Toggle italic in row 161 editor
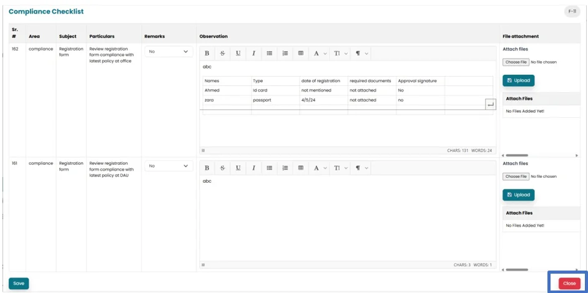The height and width of the screenshot is (293, 588). point(253,168)
